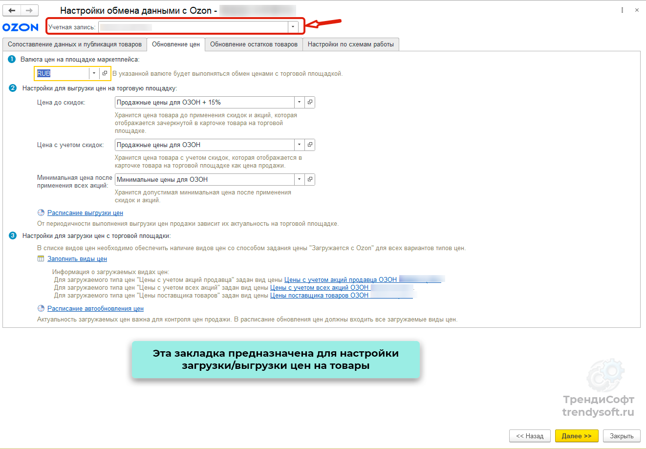
Task: Click clock icon beside 'Расписание выгрузки цен'
Action: pyautogui.click(x=41, y=213)
